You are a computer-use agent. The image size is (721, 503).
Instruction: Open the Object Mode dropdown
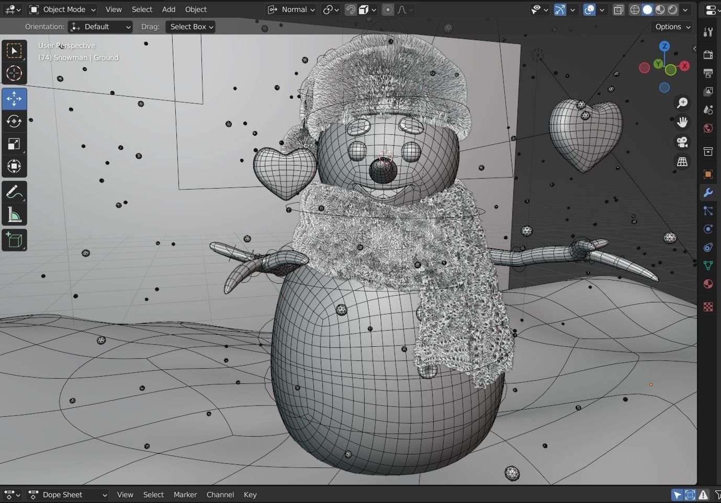[x=62, y=9]
